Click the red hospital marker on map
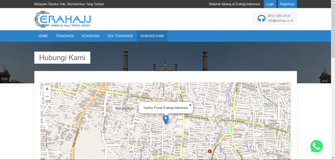This screenshot has height=160, width=335. [210, 151]
